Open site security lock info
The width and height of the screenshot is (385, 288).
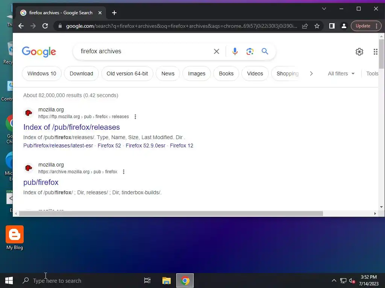pos(60,26)
